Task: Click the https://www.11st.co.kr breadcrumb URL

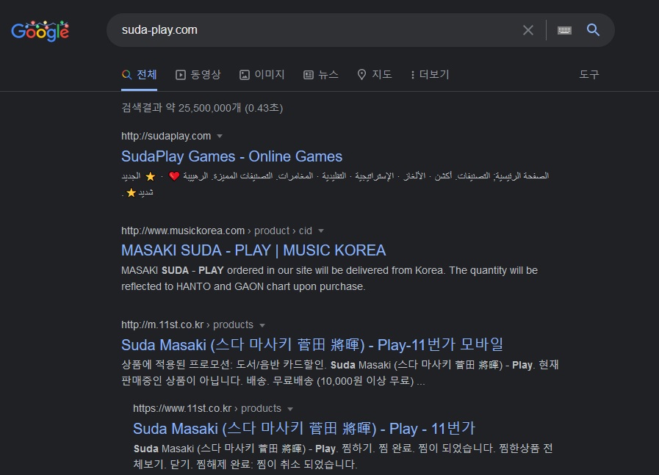Action: tap(206, 408)
